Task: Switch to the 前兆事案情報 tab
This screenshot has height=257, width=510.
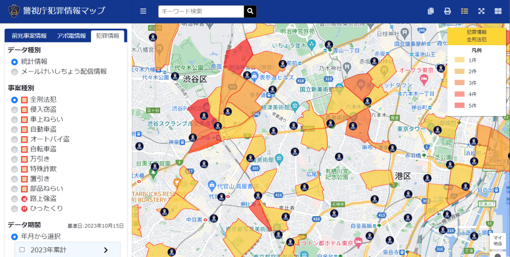Action: (x=29, y=36)
